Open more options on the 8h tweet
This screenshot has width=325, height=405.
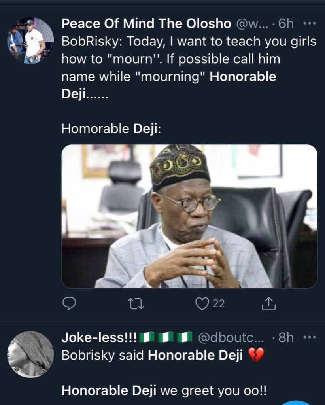tap(310, 337)
